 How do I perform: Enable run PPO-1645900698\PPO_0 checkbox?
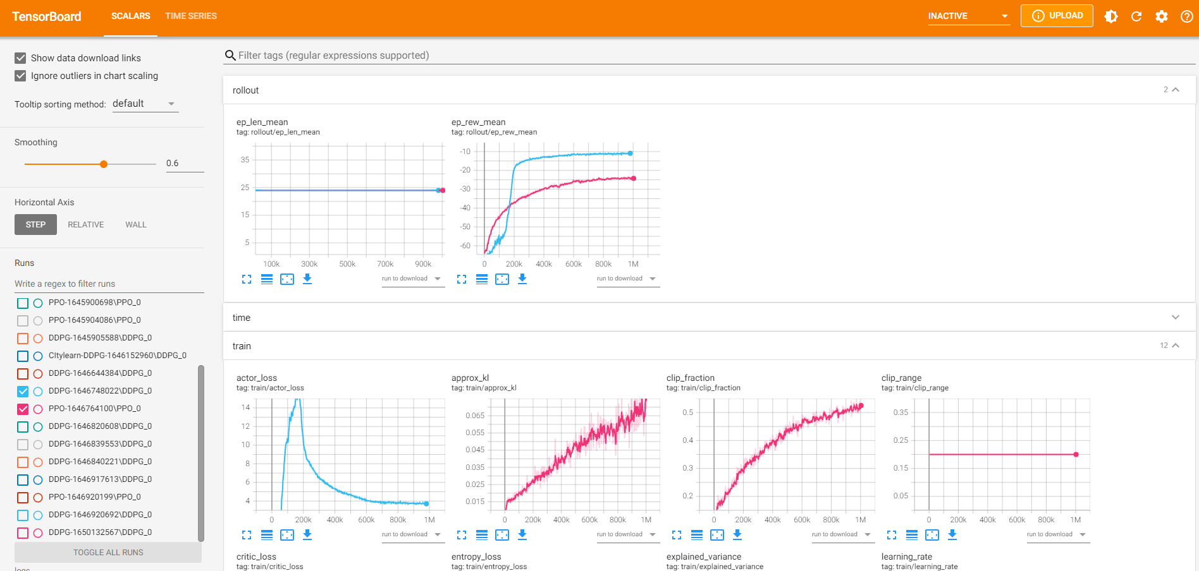tap(23, 303)
